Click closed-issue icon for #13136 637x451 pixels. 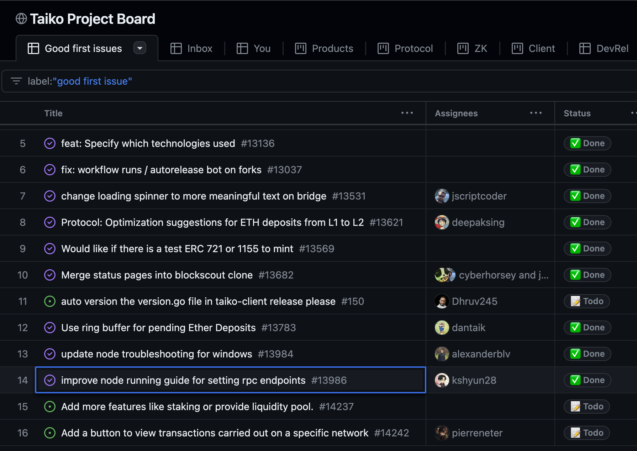(50, 143)
